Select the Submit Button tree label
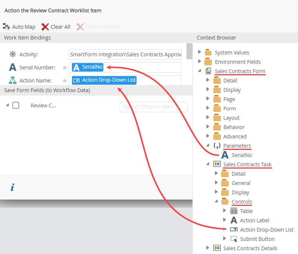 coord(257,239)
